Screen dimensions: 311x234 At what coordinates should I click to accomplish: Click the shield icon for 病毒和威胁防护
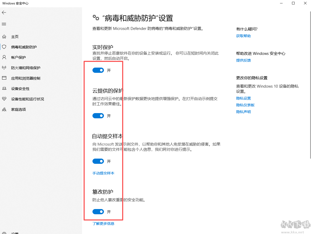[x=4, y=47]
